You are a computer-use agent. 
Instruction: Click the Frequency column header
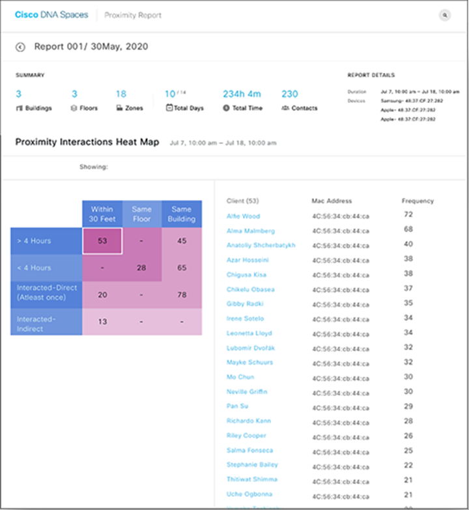(418, 201)
